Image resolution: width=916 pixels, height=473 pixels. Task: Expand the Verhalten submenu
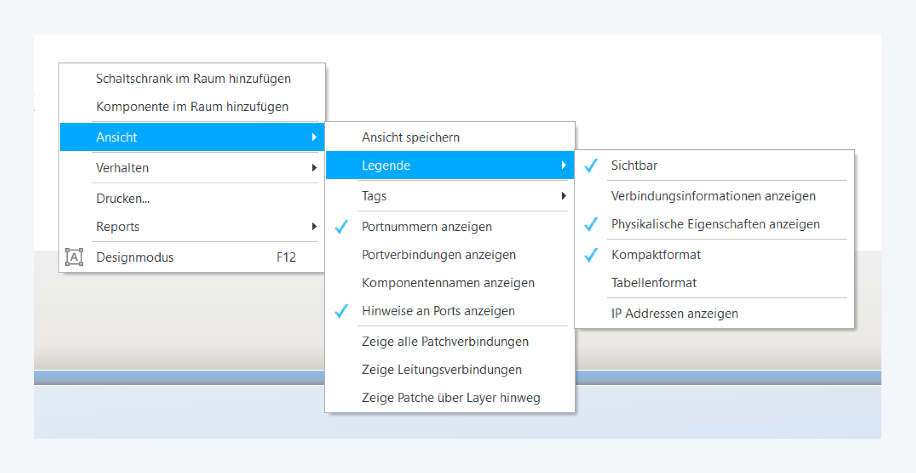coord(313,168)
